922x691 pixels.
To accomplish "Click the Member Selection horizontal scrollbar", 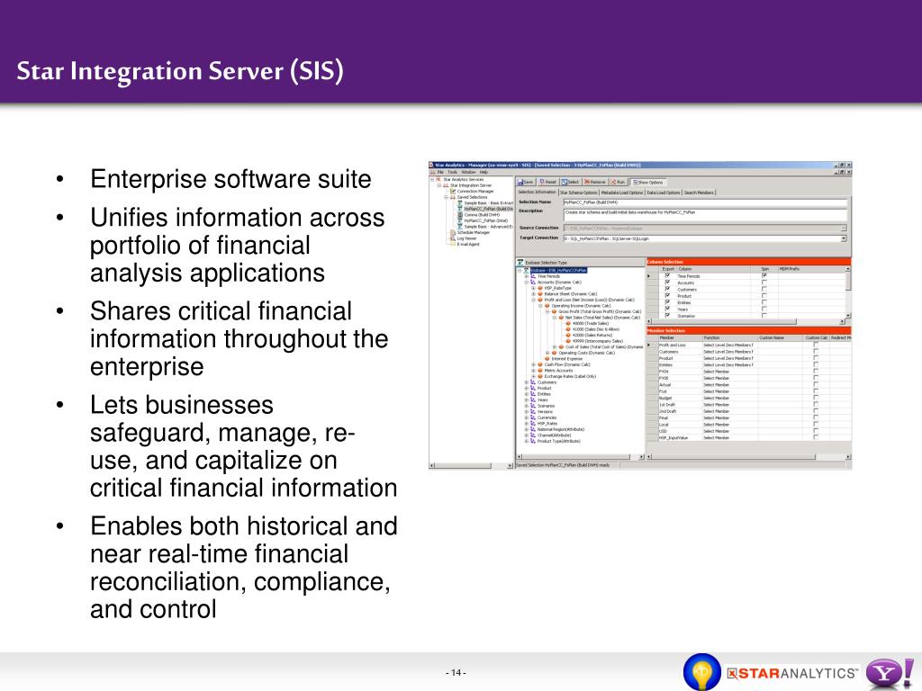I will [x=748, y=456].
